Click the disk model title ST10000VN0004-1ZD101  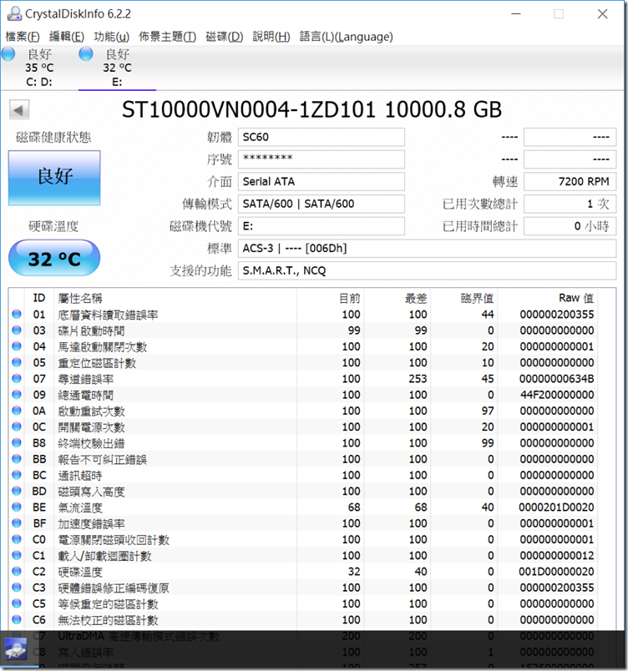click(249, 110)
